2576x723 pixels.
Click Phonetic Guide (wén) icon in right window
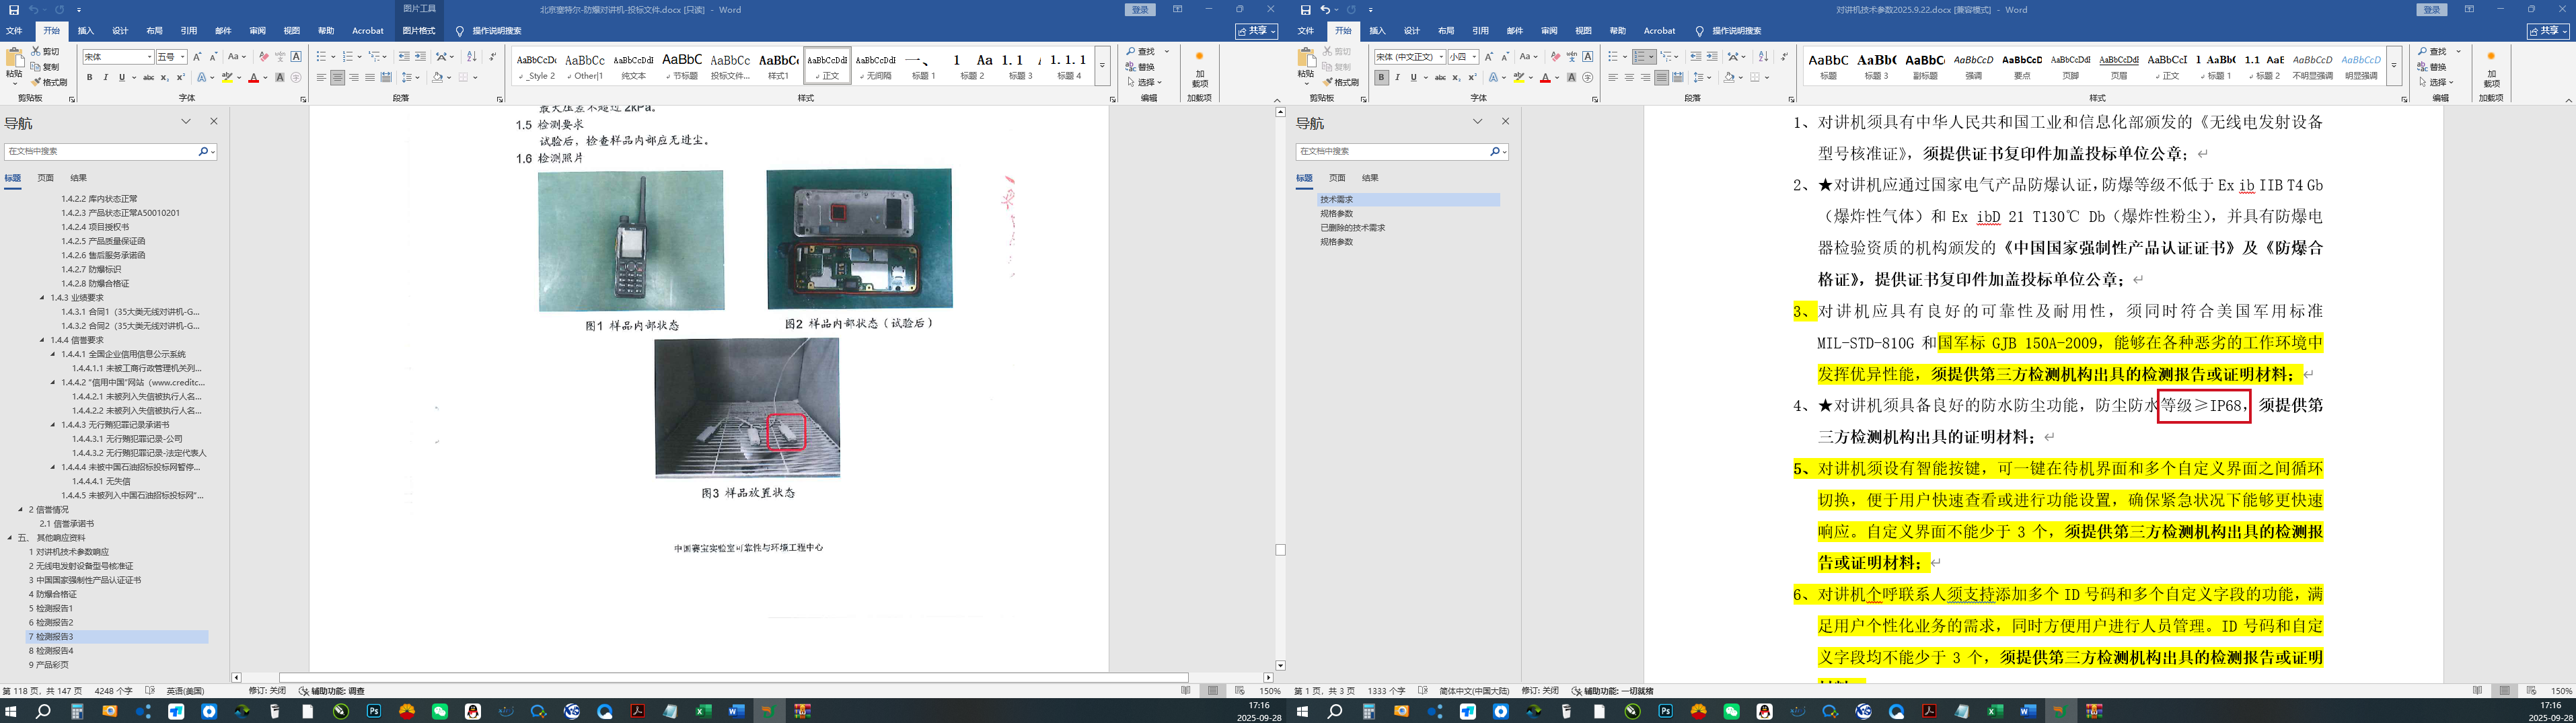pyautogui.click(x=1571, y=57)
